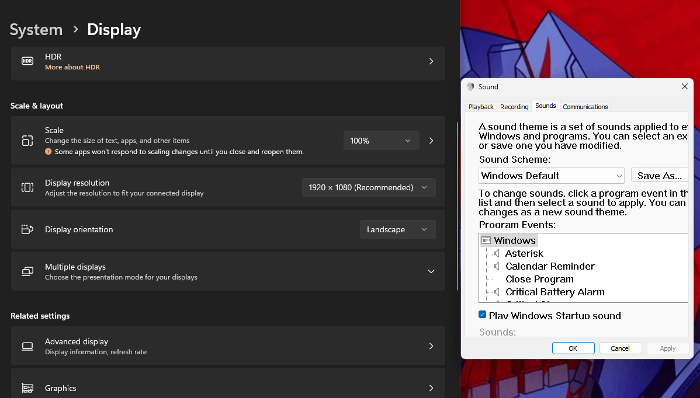Click the Display page heading
Viewport: 700px width, 398px height.
pyautogui.click(x=114, y=30)
